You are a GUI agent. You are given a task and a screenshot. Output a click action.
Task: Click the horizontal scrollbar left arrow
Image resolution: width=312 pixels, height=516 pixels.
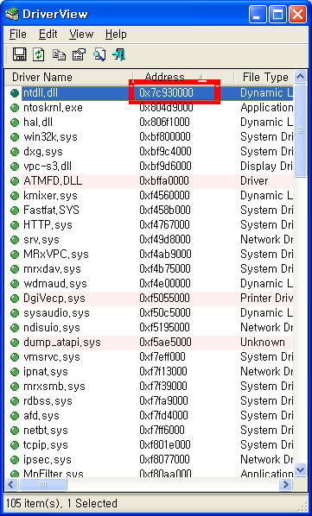coord(11,484)
